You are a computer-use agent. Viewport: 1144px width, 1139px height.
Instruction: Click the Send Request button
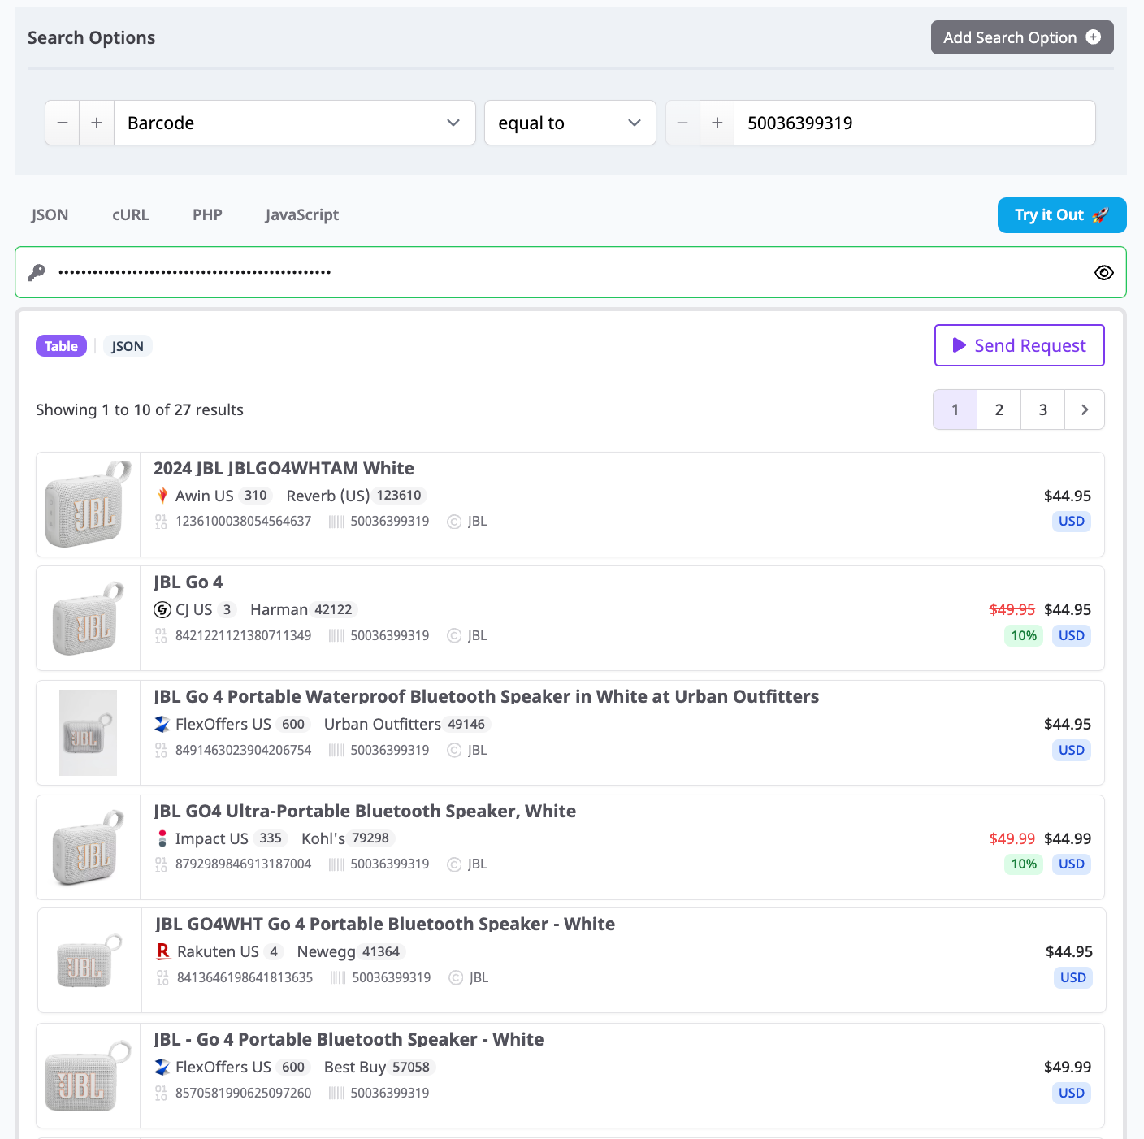tap(1019, 345)
